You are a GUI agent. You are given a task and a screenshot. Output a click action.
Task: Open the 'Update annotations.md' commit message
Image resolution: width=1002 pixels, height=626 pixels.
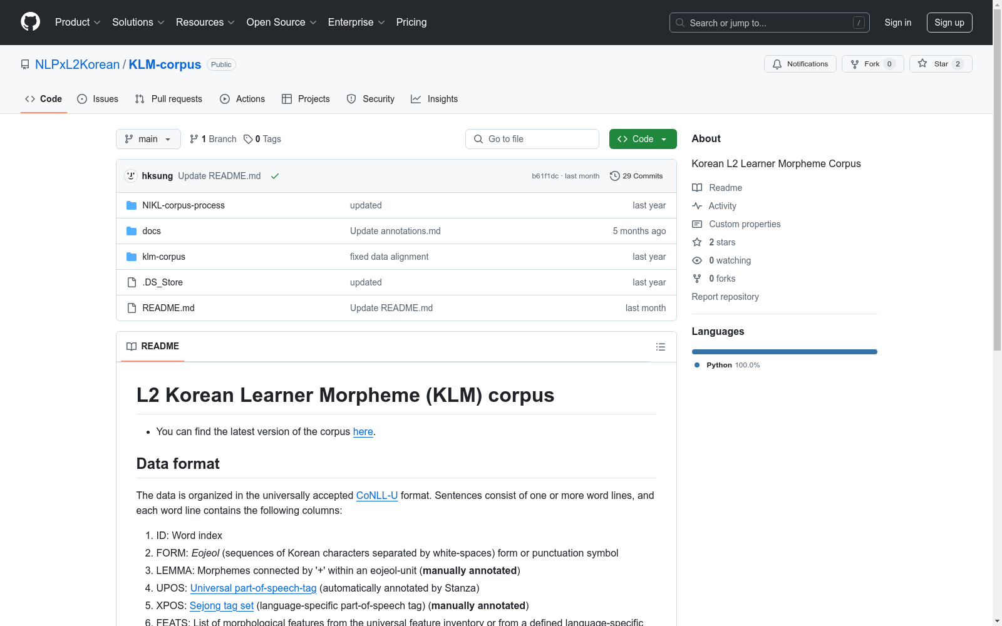395,231
